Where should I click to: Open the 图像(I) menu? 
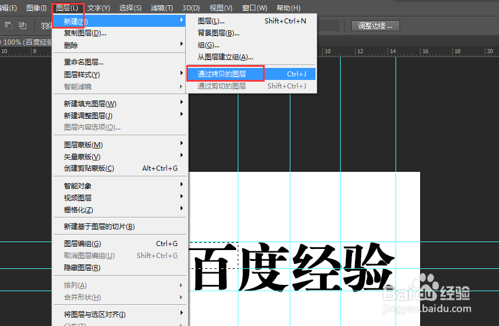(36, 8)
